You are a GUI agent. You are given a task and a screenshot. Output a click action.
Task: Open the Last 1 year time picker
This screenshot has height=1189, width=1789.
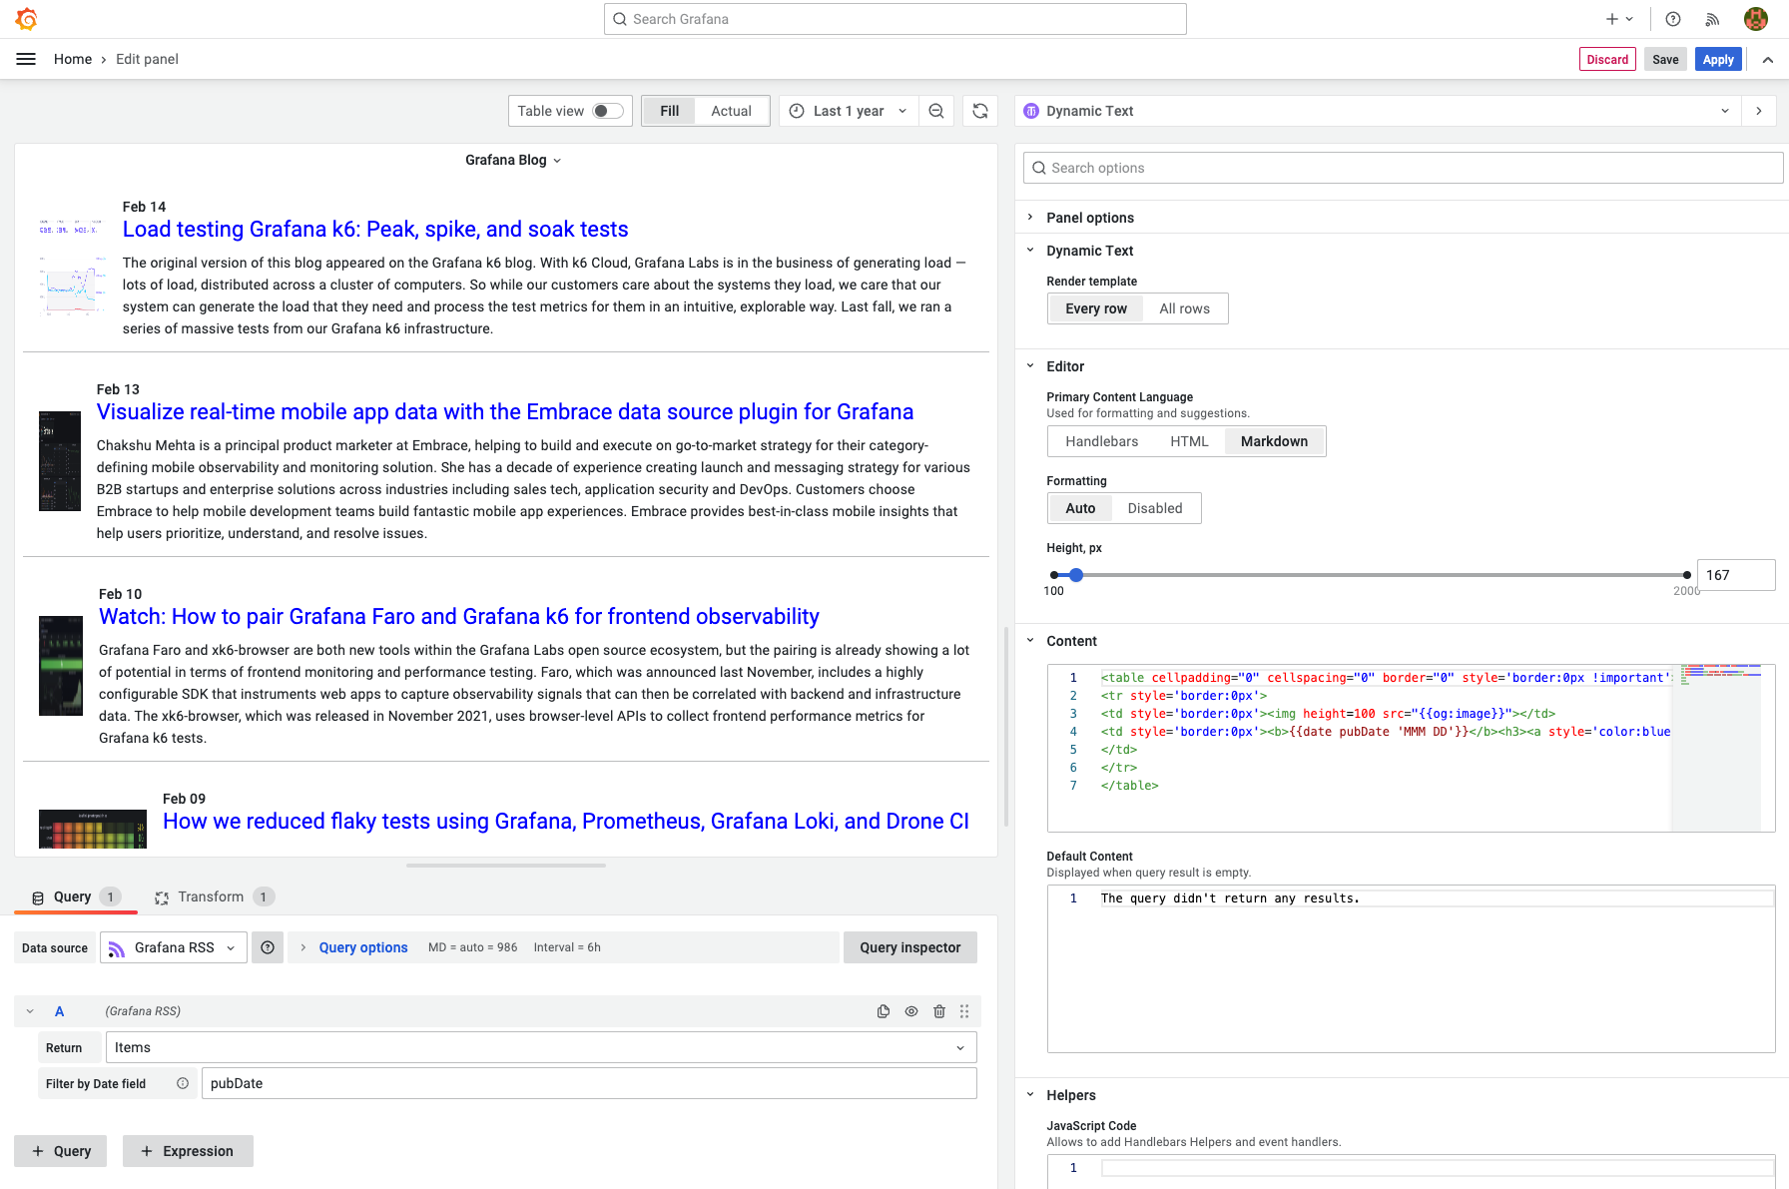click(x=849, y=111)
